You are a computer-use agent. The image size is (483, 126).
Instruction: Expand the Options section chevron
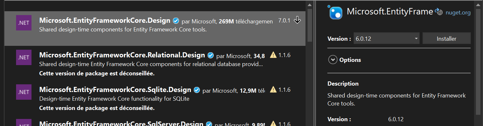click(333, 60)
